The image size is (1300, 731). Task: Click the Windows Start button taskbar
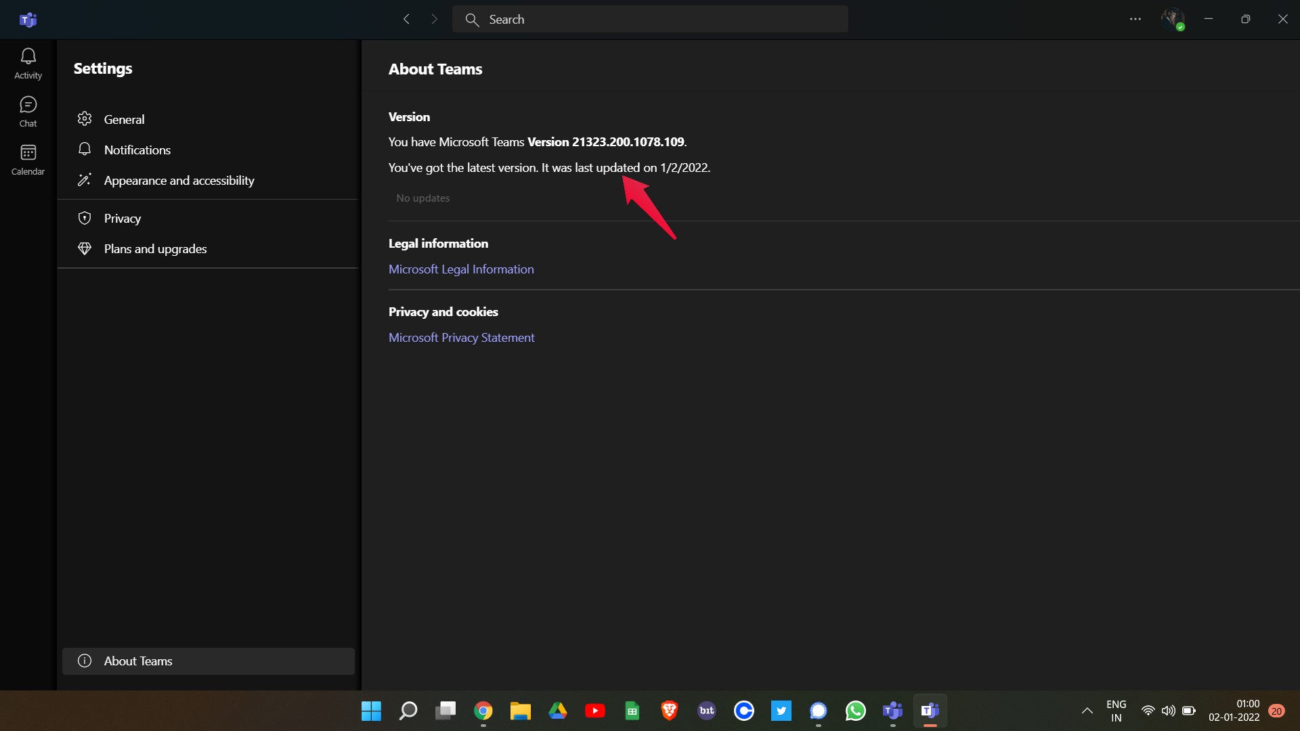[x=372, y=711]
